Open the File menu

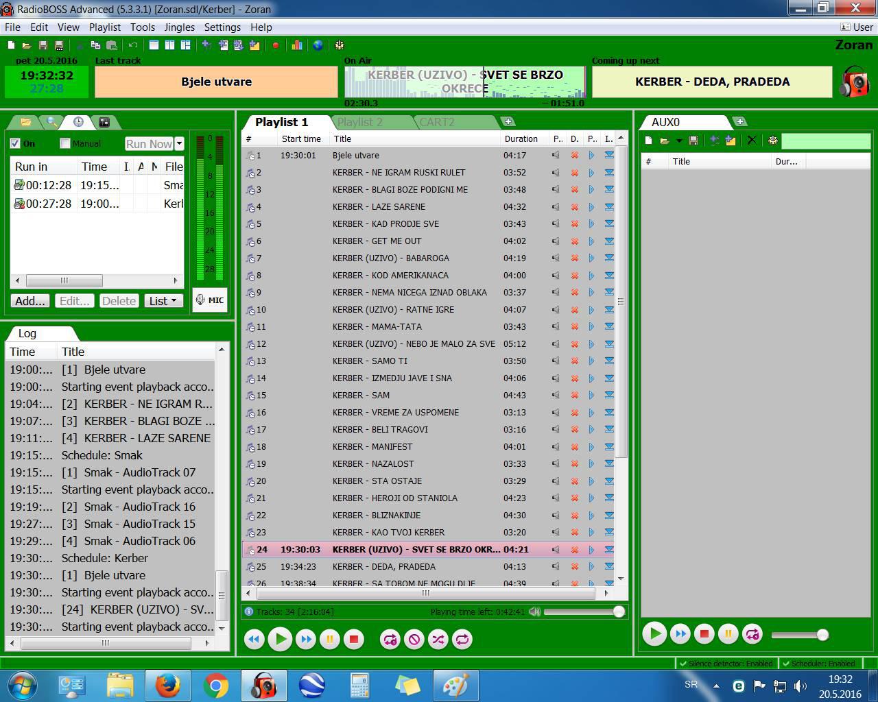point(12,27)
